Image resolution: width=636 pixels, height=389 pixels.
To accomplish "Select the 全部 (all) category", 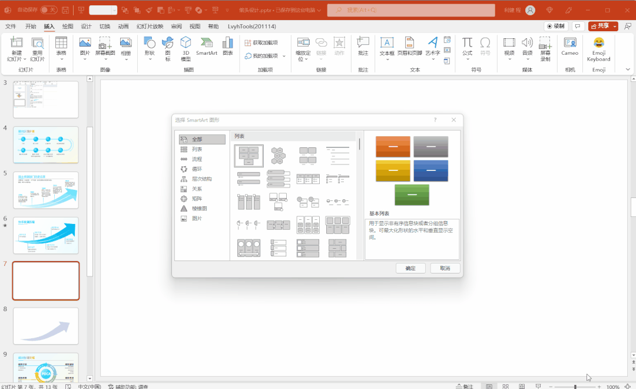I will (202, 139).
